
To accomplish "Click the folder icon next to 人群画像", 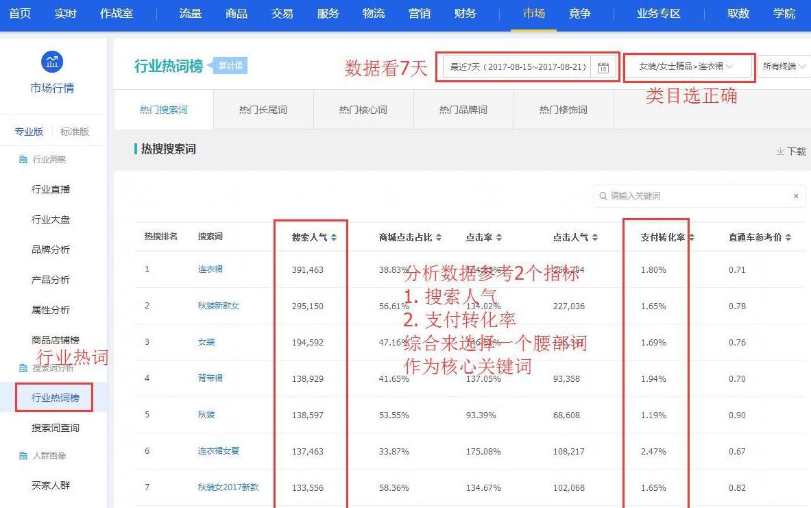I will 23,455.
